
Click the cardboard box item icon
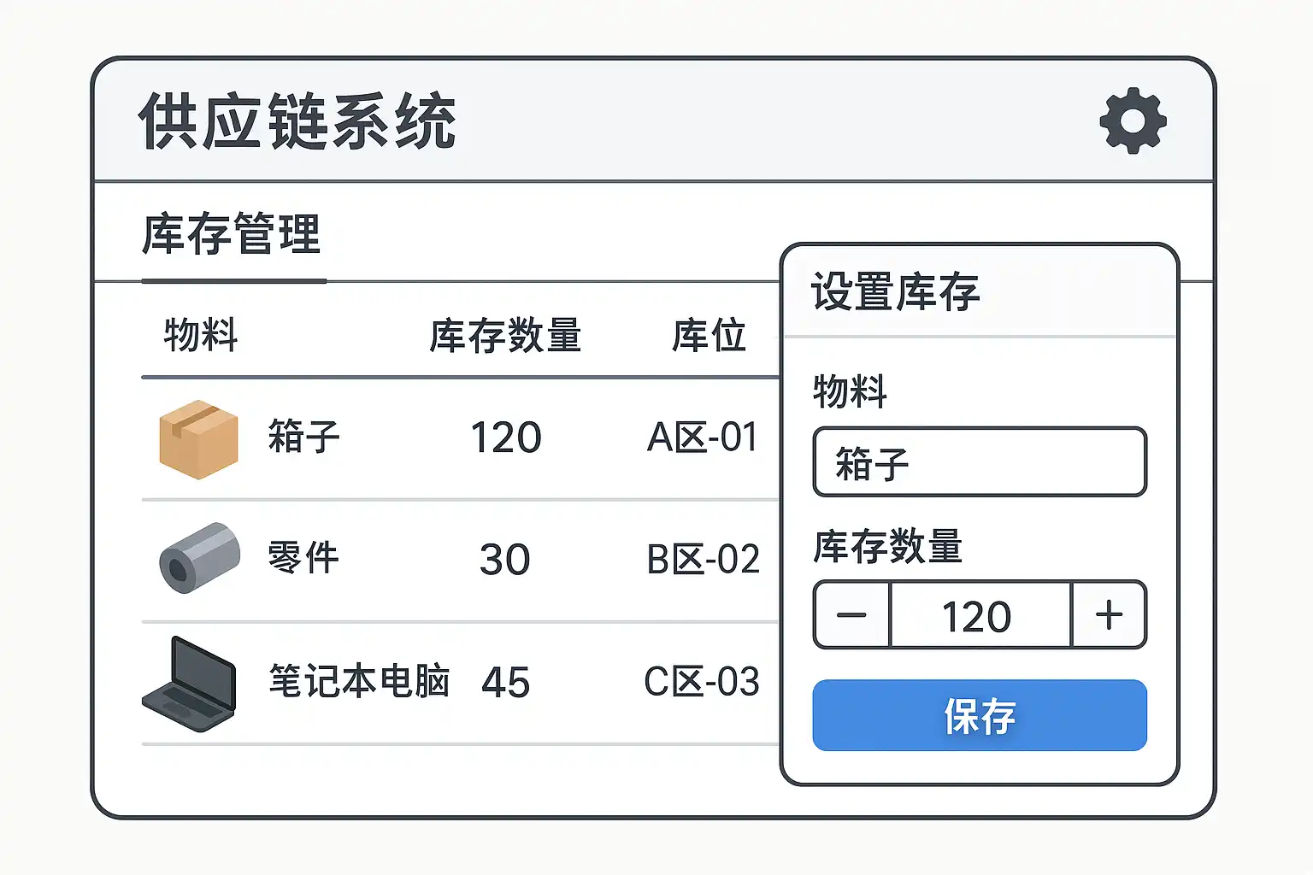coord(198,438)
